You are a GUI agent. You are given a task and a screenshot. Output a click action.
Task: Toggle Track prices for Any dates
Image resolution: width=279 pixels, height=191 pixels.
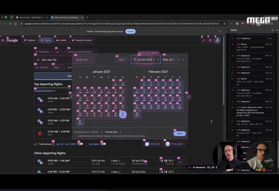(x=103, y=144)
